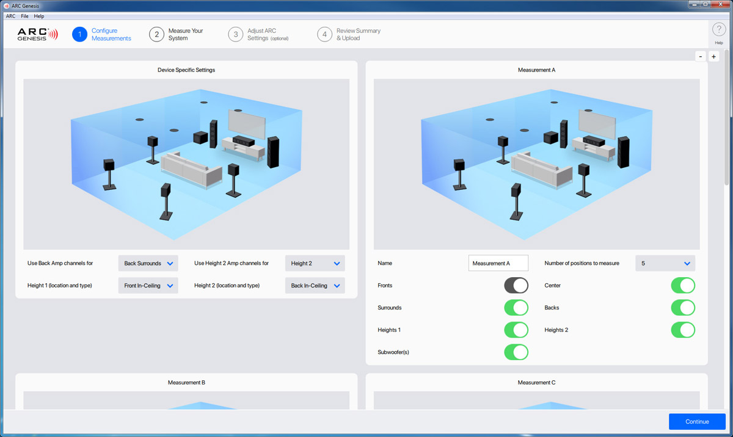The width and height of the screenshot is (733, 437).
Task: Click the Measurement B panel heading
Action: [x=186, y=383]
